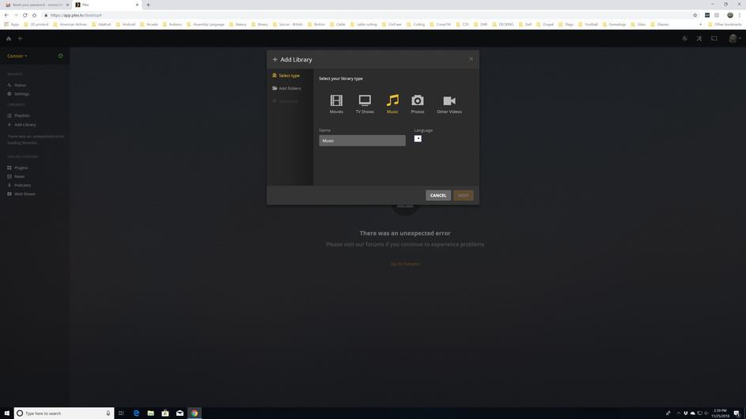Image resolution: width=746 pixels, height=419 pixels.
Task: Go to the Add folders step
Action: point(286,89)
